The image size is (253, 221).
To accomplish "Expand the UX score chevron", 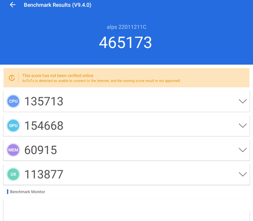I will tap(243, 174).
